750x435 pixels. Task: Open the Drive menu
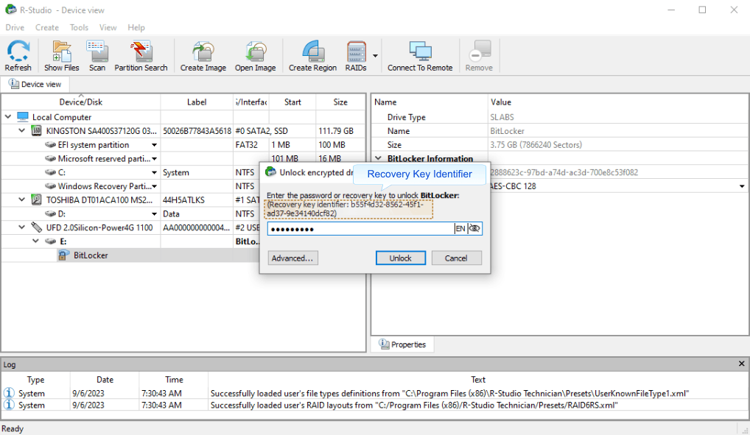[x=15, y=27]
